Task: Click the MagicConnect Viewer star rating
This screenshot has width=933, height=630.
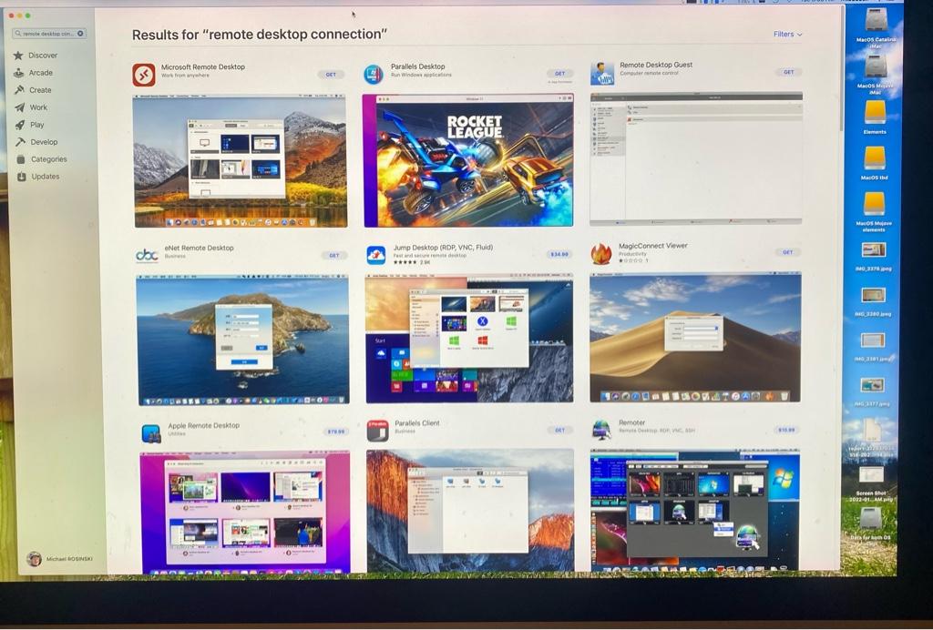Action: click(631, 260)
